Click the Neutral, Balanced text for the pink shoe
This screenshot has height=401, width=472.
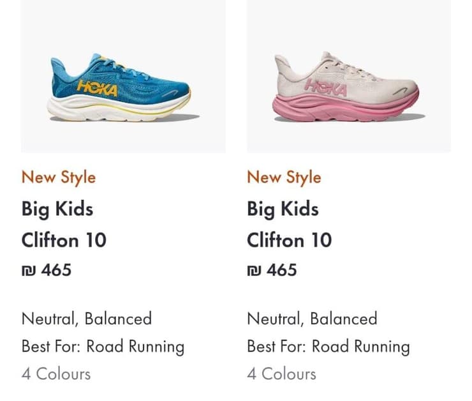tap(312, 318)
